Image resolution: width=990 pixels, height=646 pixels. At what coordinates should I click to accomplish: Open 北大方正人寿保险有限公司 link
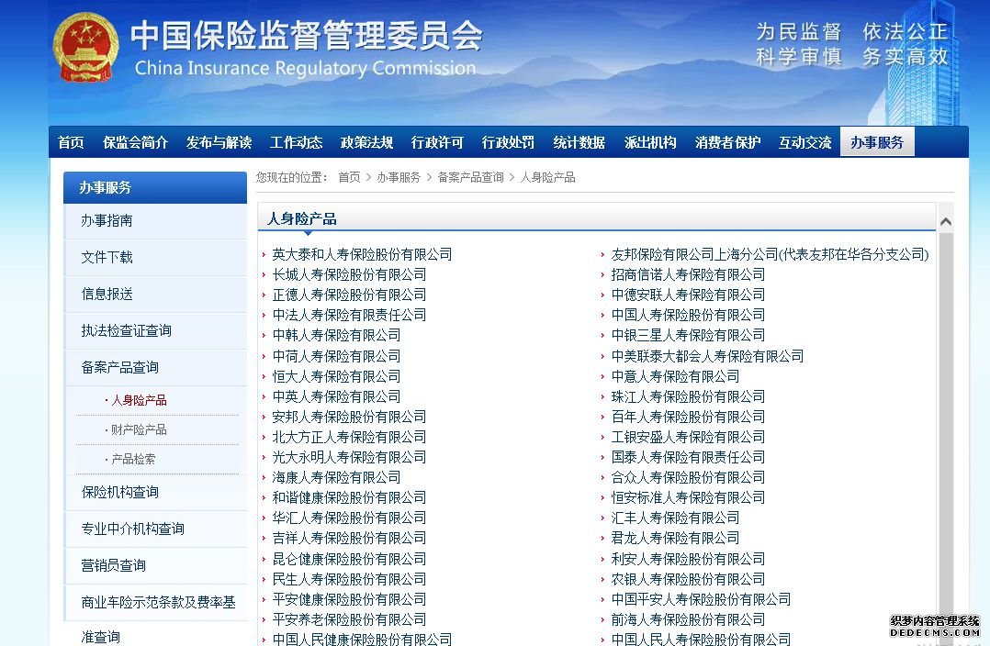(349, 437)
